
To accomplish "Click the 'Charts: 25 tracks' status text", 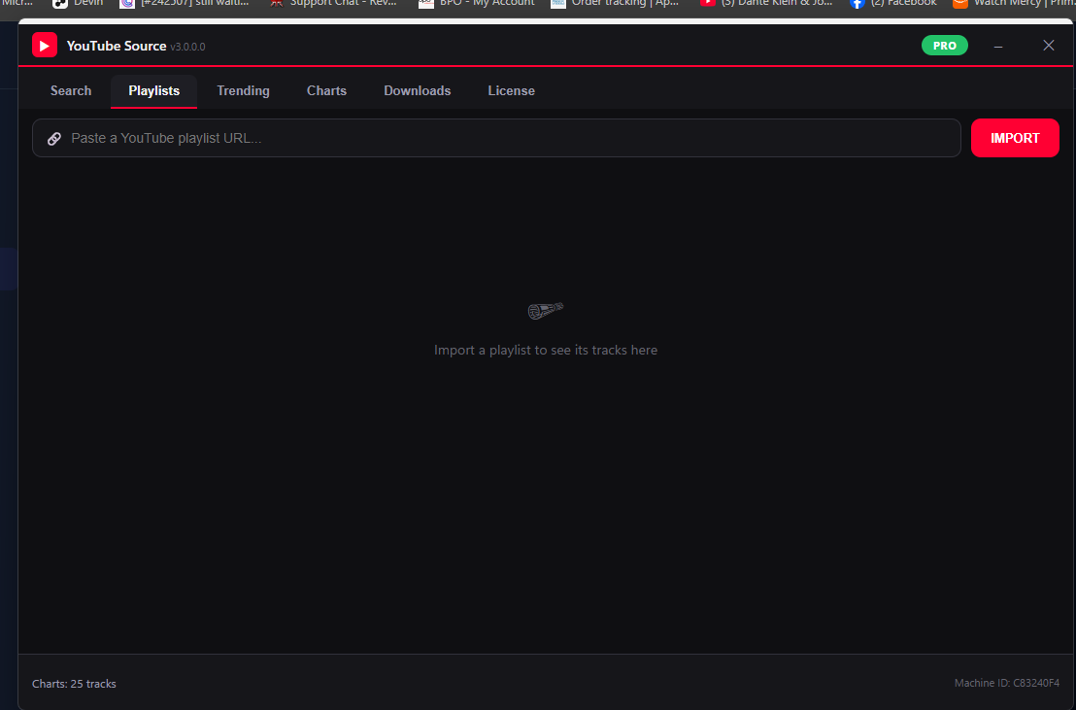I will (74, 684).
